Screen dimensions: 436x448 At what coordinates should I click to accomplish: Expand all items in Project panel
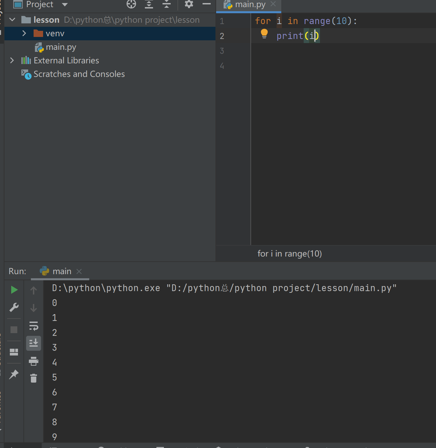click(149, 4)
